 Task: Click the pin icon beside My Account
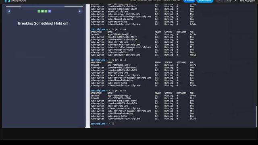point(236,1)
